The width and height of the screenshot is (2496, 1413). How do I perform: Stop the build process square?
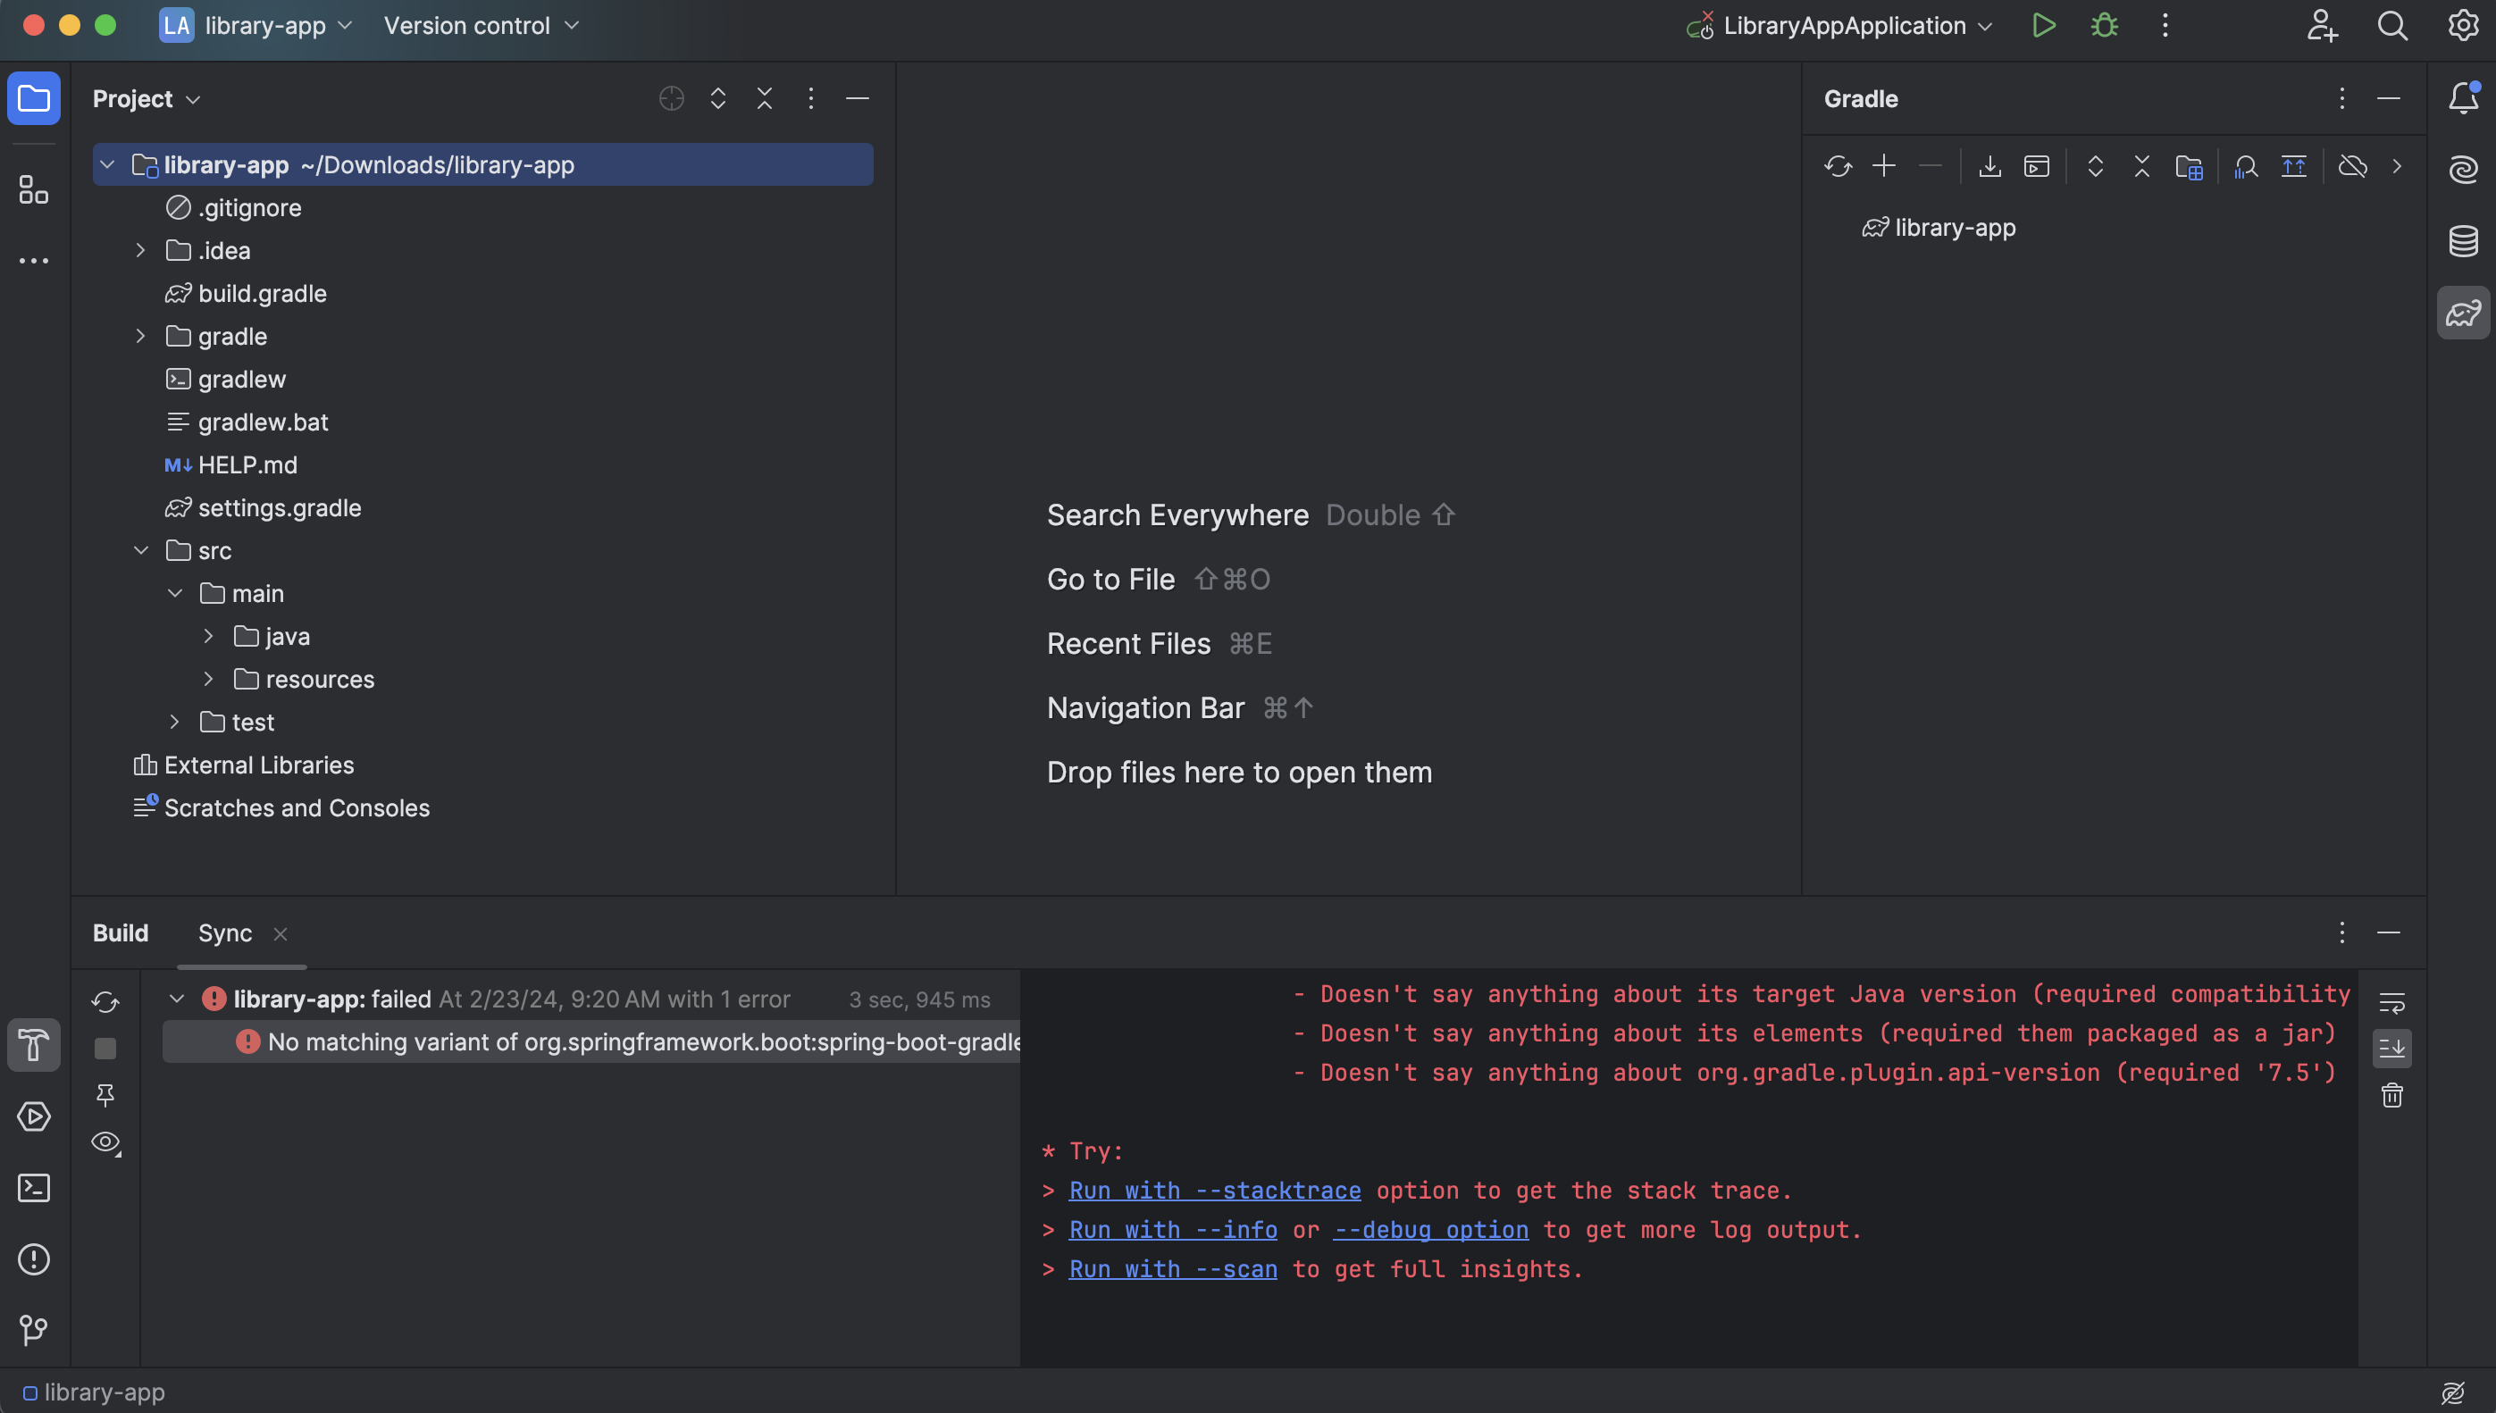pyautogui.click(x=105, y=1048)
